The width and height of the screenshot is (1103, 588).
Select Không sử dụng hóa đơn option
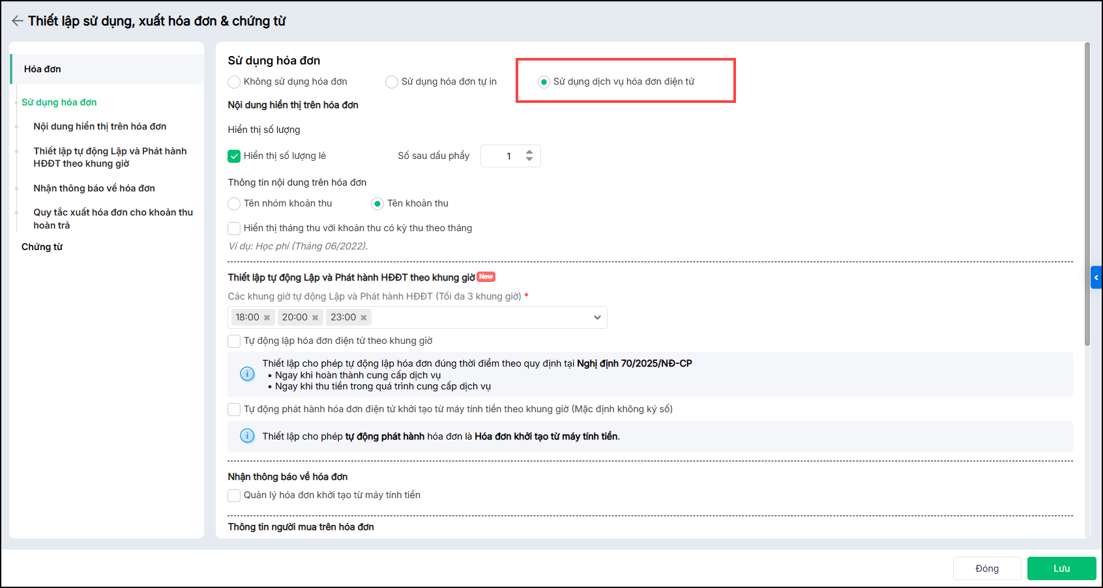[234, 82]
